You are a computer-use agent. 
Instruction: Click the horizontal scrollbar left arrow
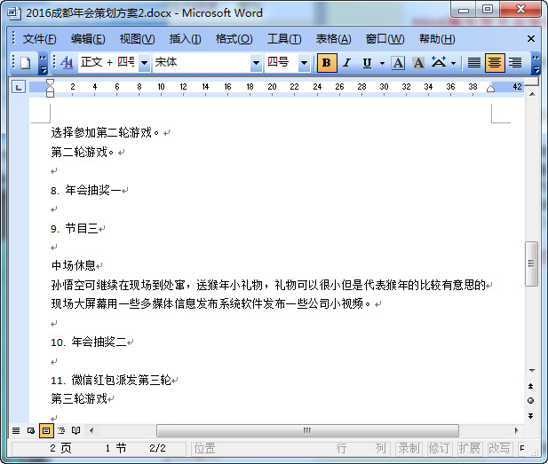pyautogui.click(x=91, y=430)
